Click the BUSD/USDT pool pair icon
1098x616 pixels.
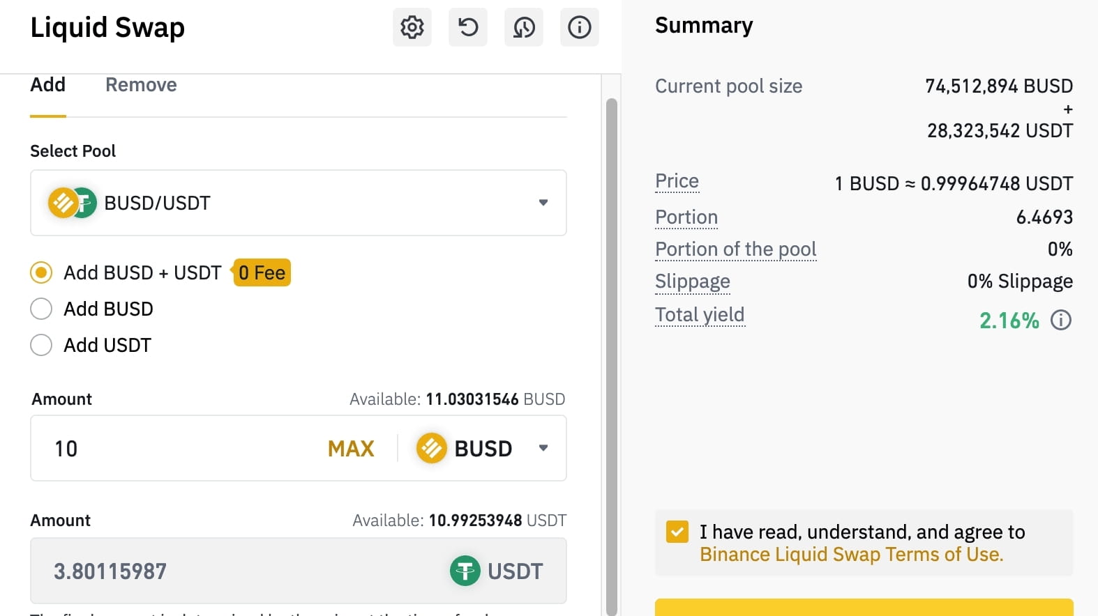point(72,203)
